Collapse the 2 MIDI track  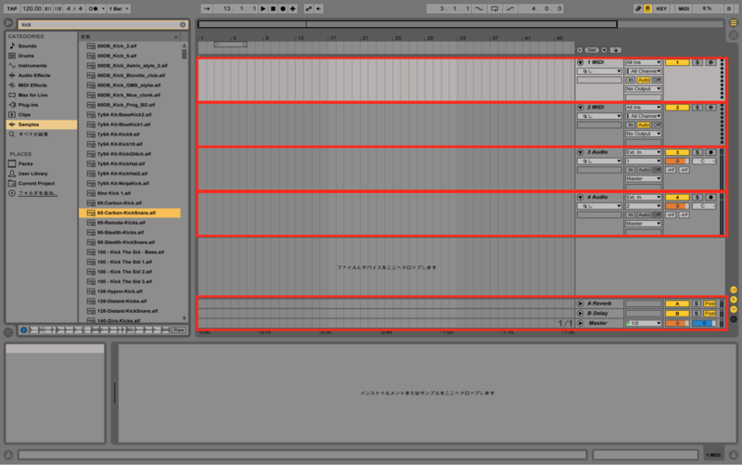[581, 108]
